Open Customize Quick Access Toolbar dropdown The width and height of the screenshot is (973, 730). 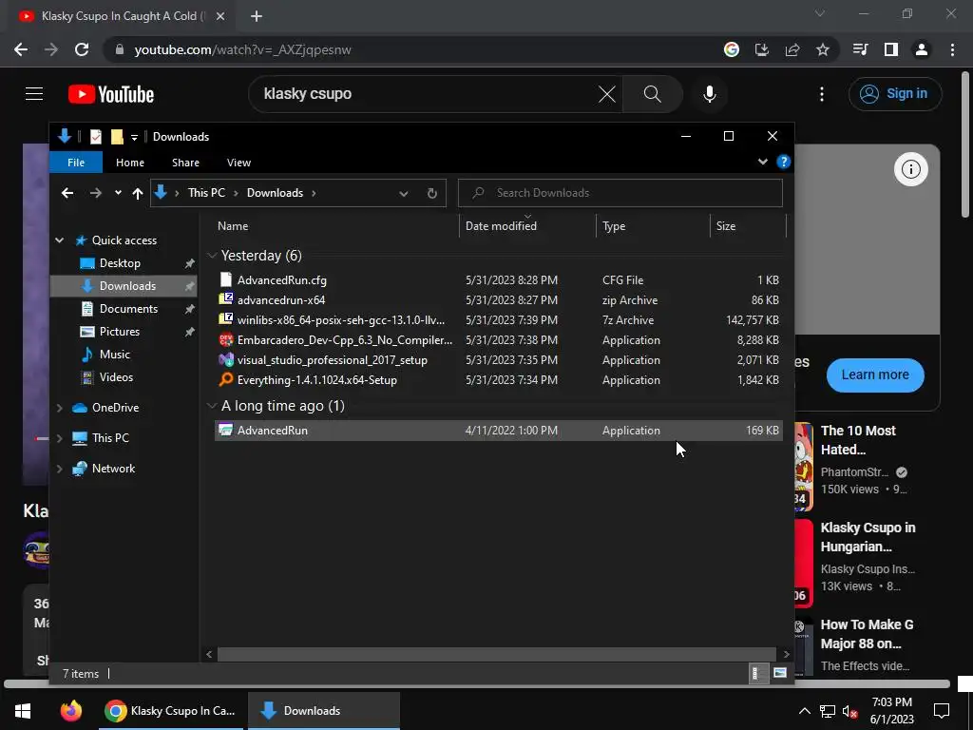tap(134, 137)
